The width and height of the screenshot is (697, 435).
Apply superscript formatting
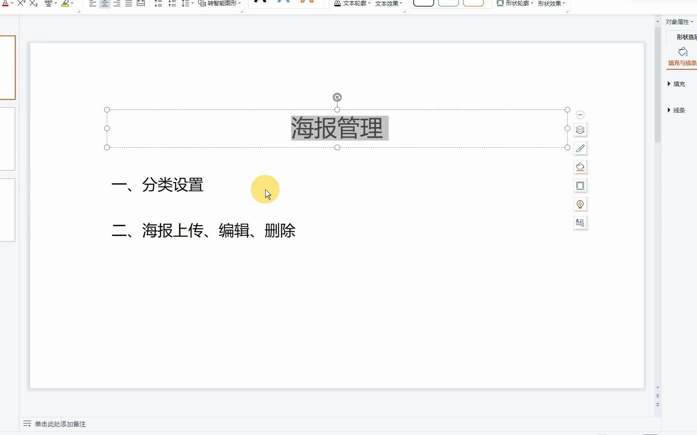20,3
